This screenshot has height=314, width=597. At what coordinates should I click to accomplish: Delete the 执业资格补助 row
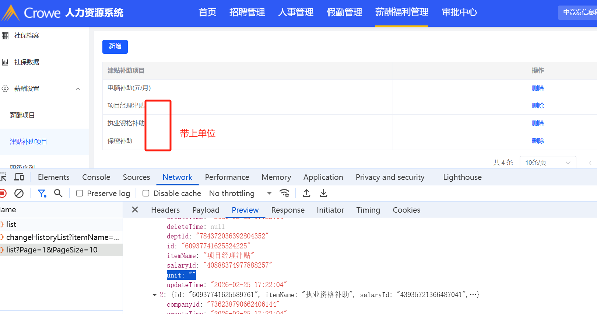(538, 123)
